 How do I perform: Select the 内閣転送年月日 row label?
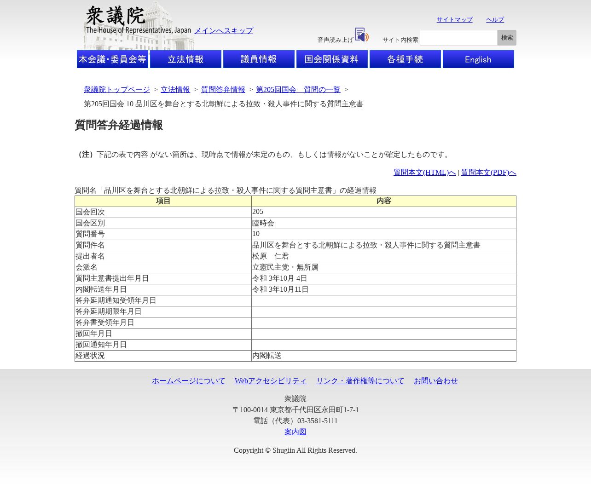(163, 289)
